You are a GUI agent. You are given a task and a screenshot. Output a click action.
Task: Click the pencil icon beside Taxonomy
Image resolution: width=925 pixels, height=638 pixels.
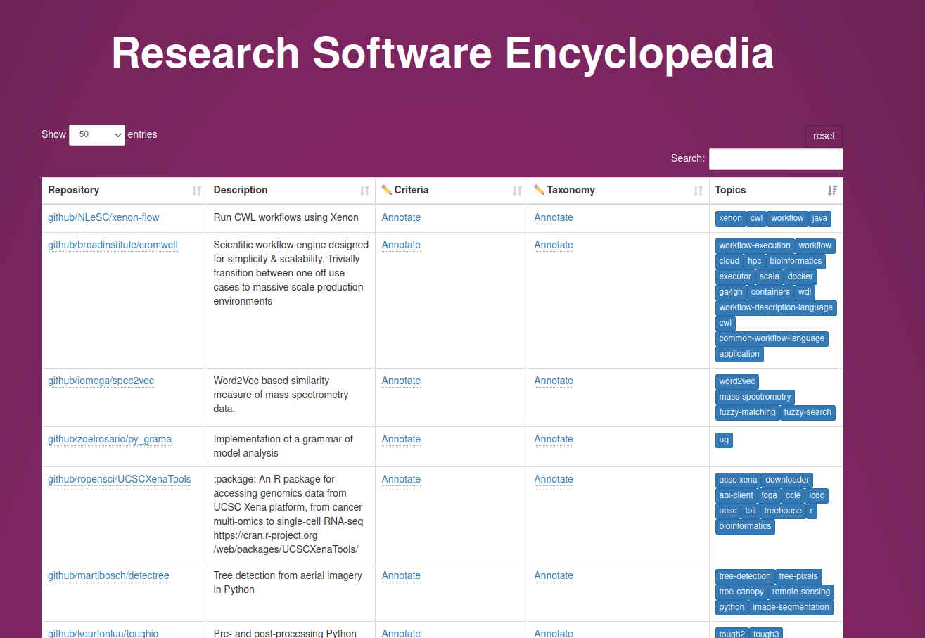pos(540,190)
